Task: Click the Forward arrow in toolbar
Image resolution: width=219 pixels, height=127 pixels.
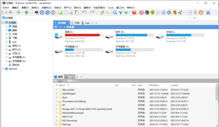Action: pos(18,13)
